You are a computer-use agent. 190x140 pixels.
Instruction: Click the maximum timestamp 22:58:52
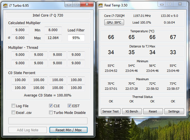point(153,89)
